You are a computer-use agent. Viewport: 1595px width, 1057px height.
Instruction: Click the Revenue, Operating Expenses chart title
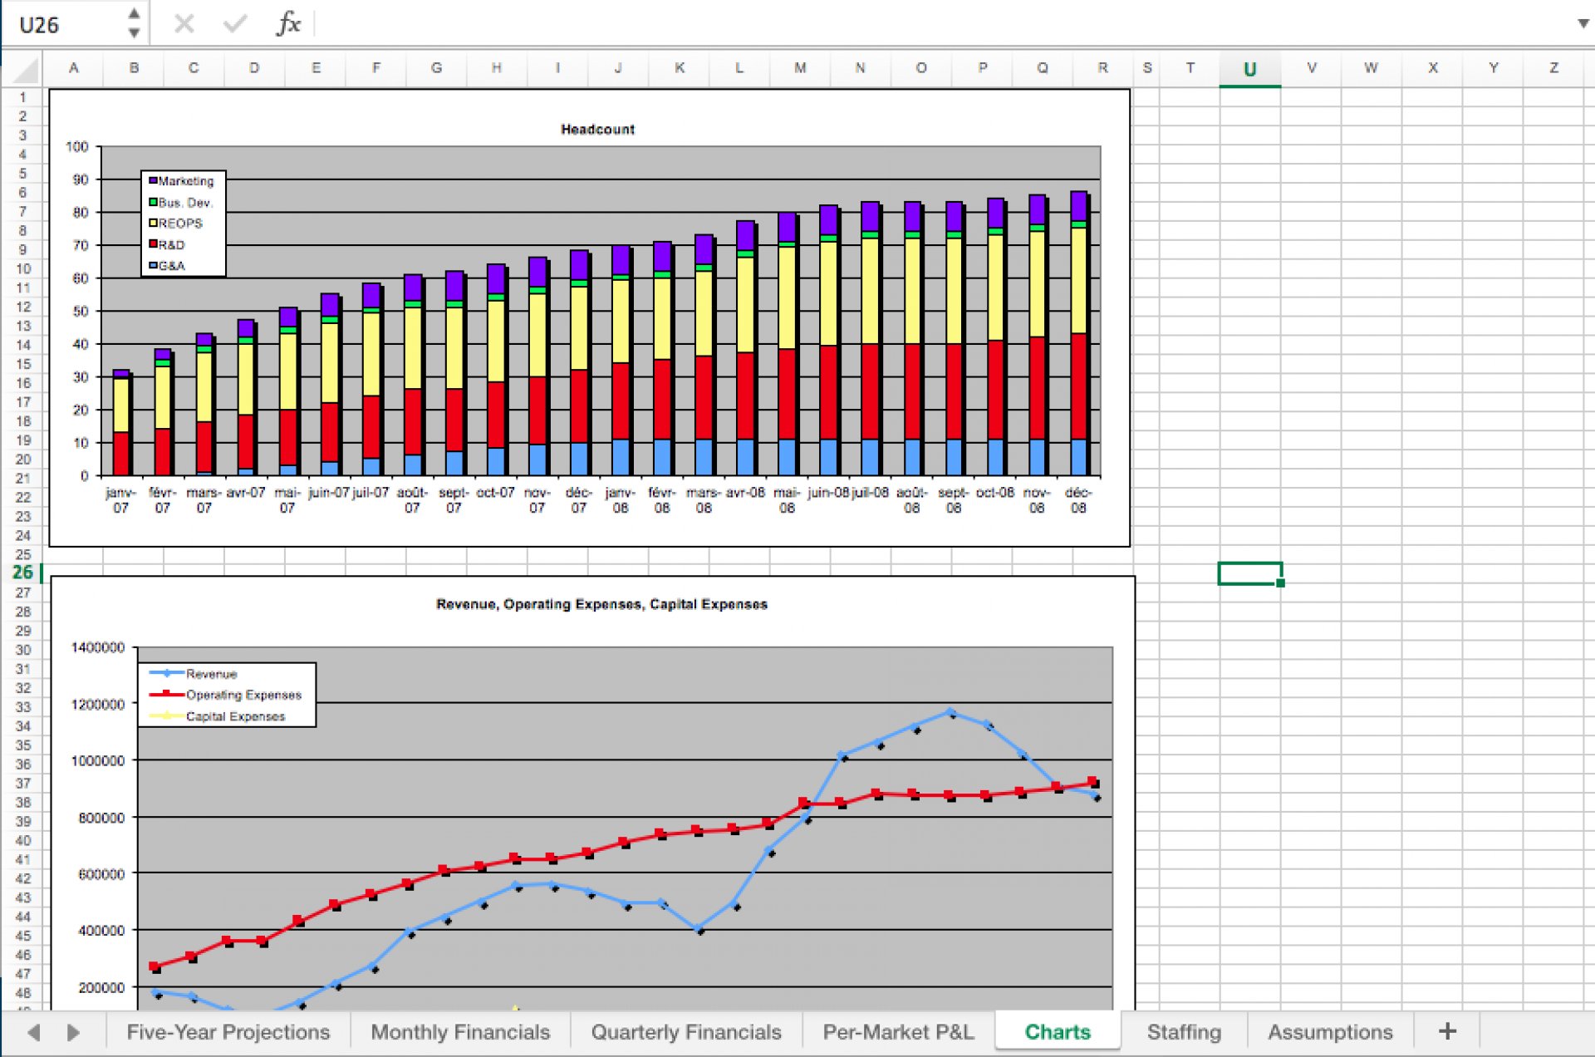click(x=601, y=604)
